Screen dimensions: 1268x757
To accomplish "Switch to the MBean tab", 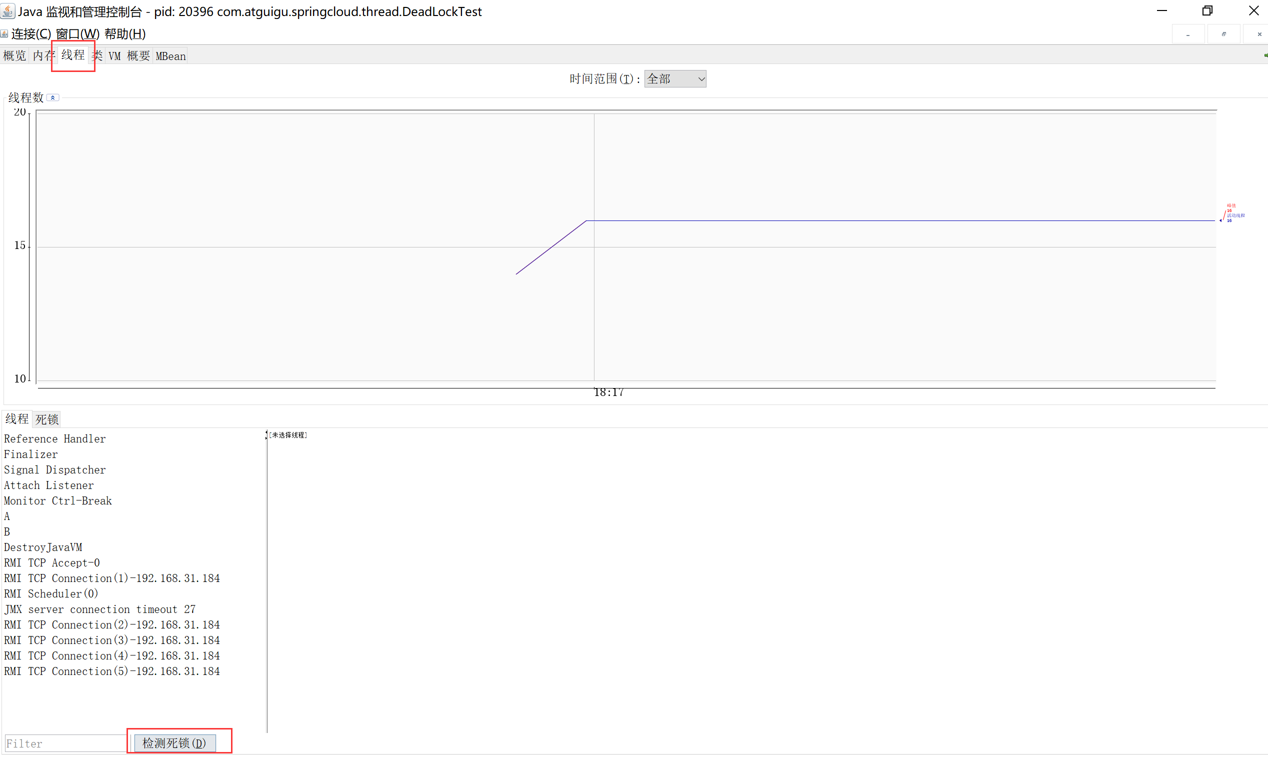I will pos(170,56).
